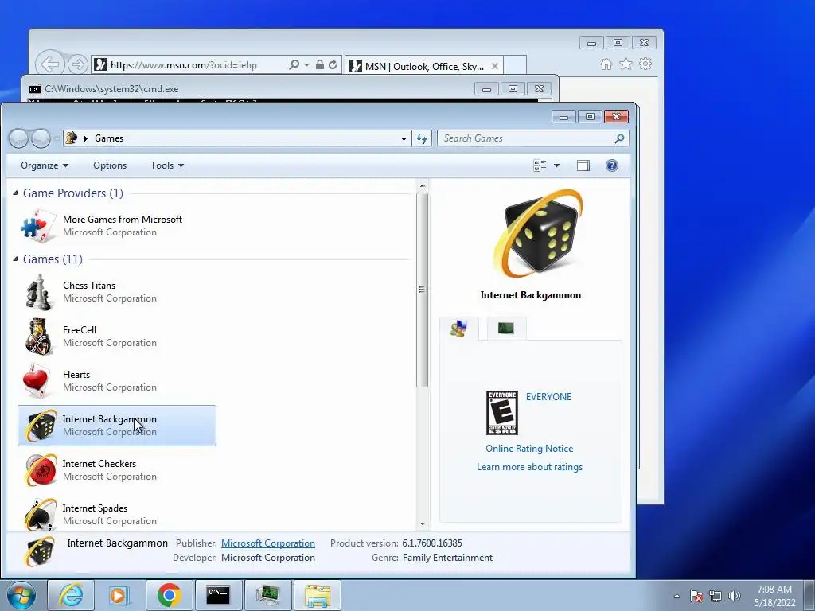The image size is (815, 611).
Task: Select the Internet Spades icon
Action: [41, 514]
